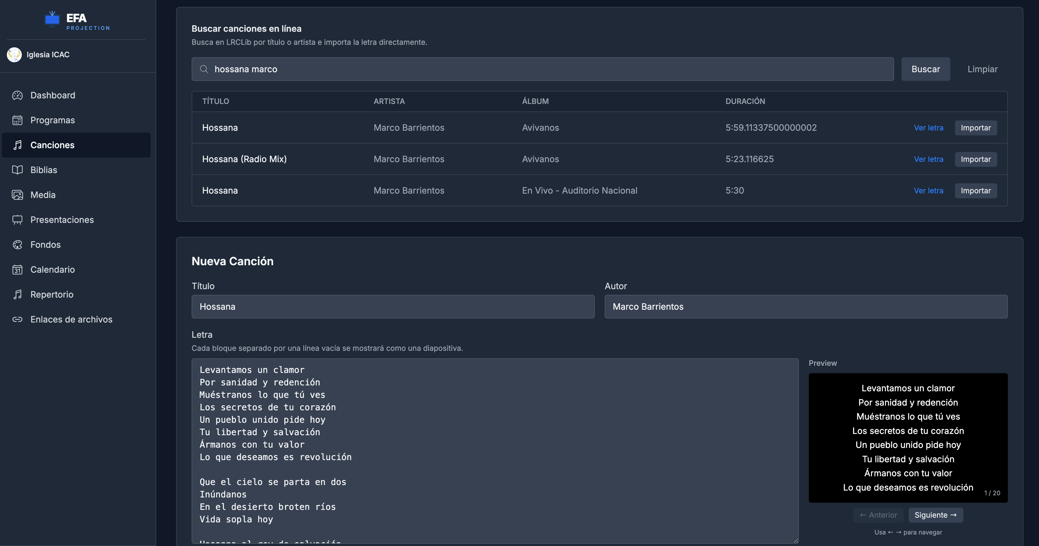Viewport: 1039px width, 546px height.
Task: Click the Presentaciones screen icon
Action: pos(17,220)
